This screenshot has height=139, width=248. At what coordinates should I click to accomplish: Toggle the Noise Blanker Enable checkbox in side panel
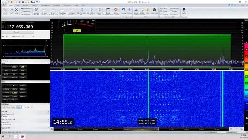(x=2, y=117)
